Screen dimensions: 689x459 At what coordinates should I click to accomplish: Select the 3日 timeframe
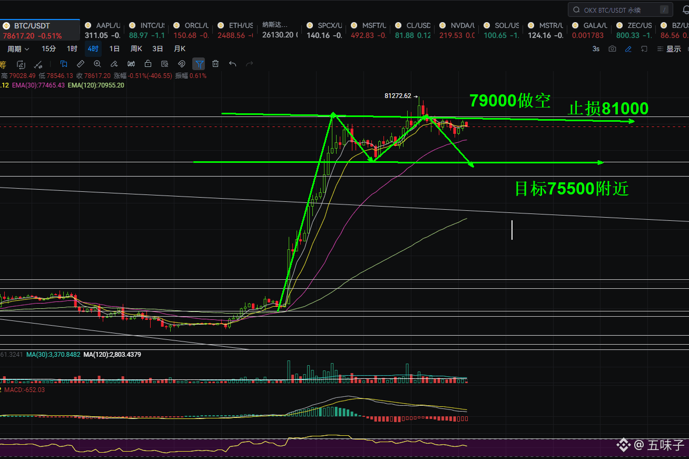[x=158, y=48]
